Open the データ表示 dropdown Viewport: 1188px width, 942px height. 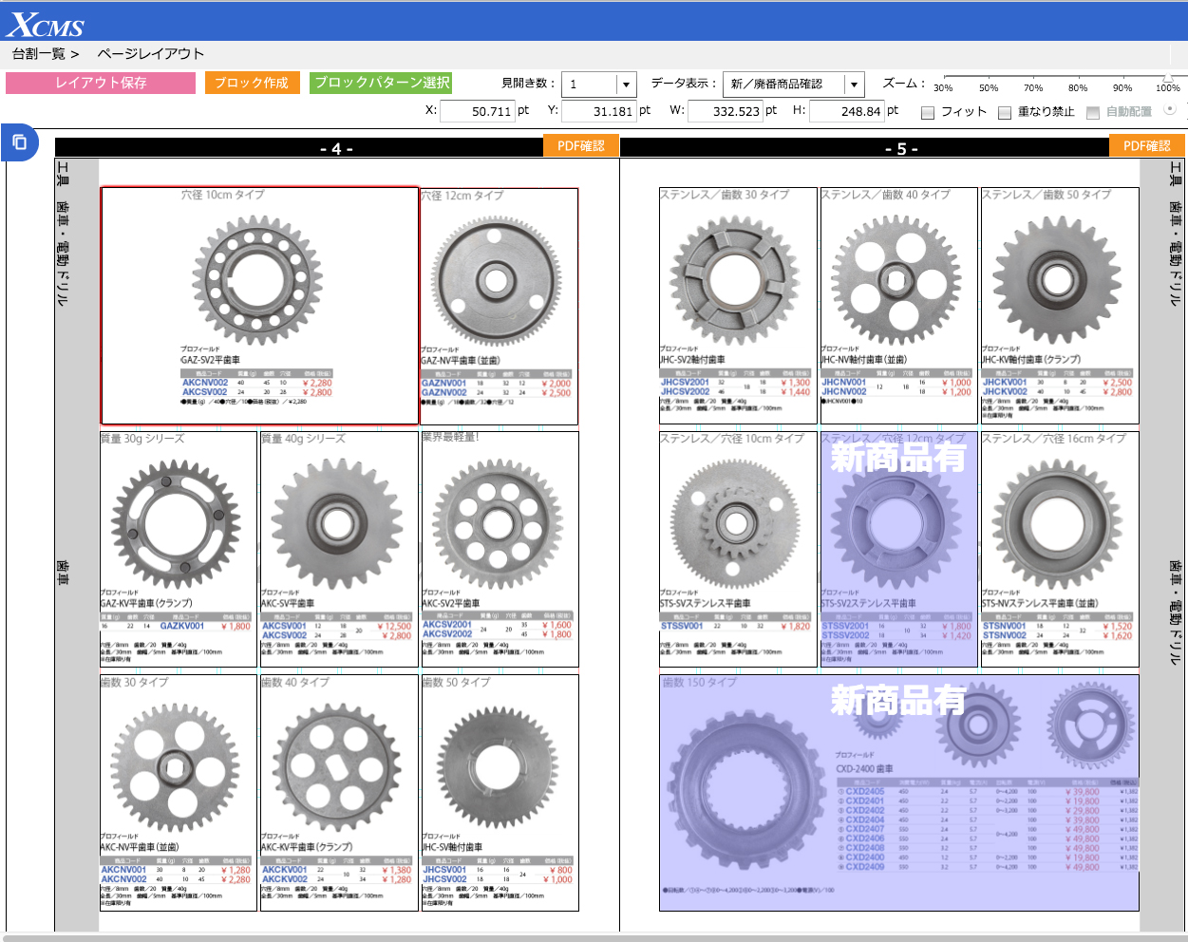pyautogui.click(x=793, y=85)
